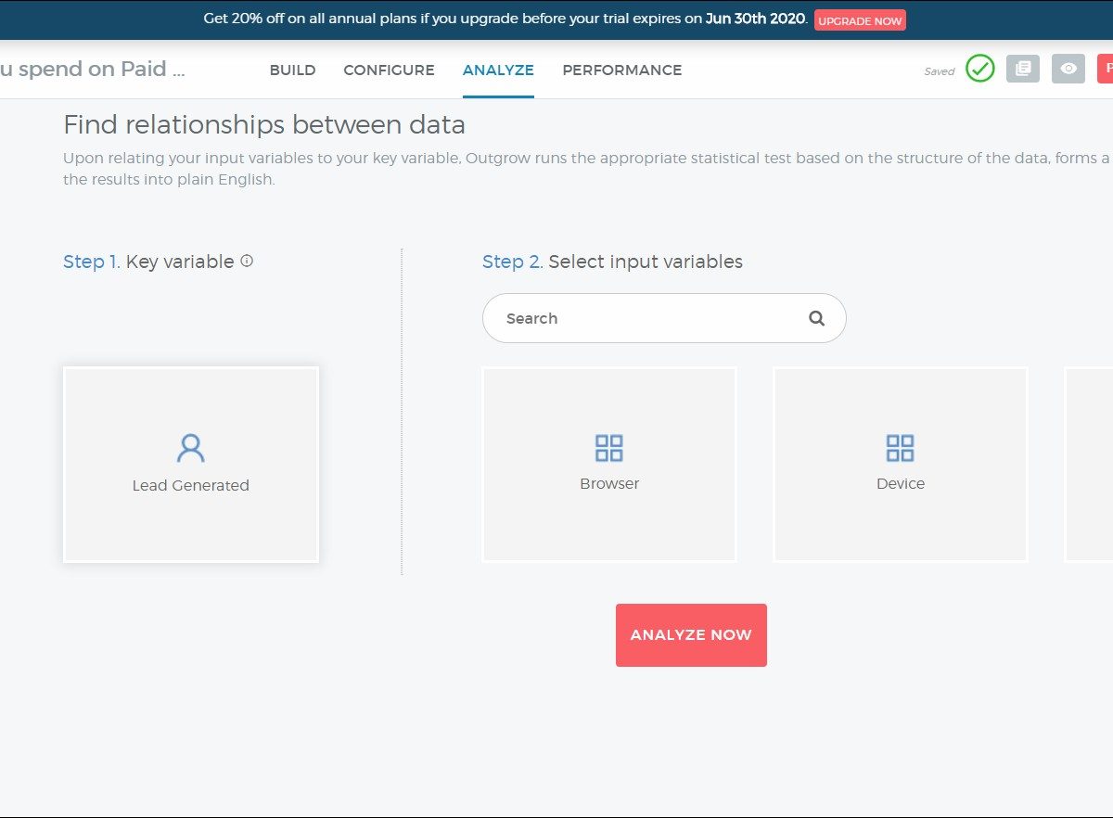Click the red button at top right edge
1113x818 pixels.
click(x=1106, y=69)
